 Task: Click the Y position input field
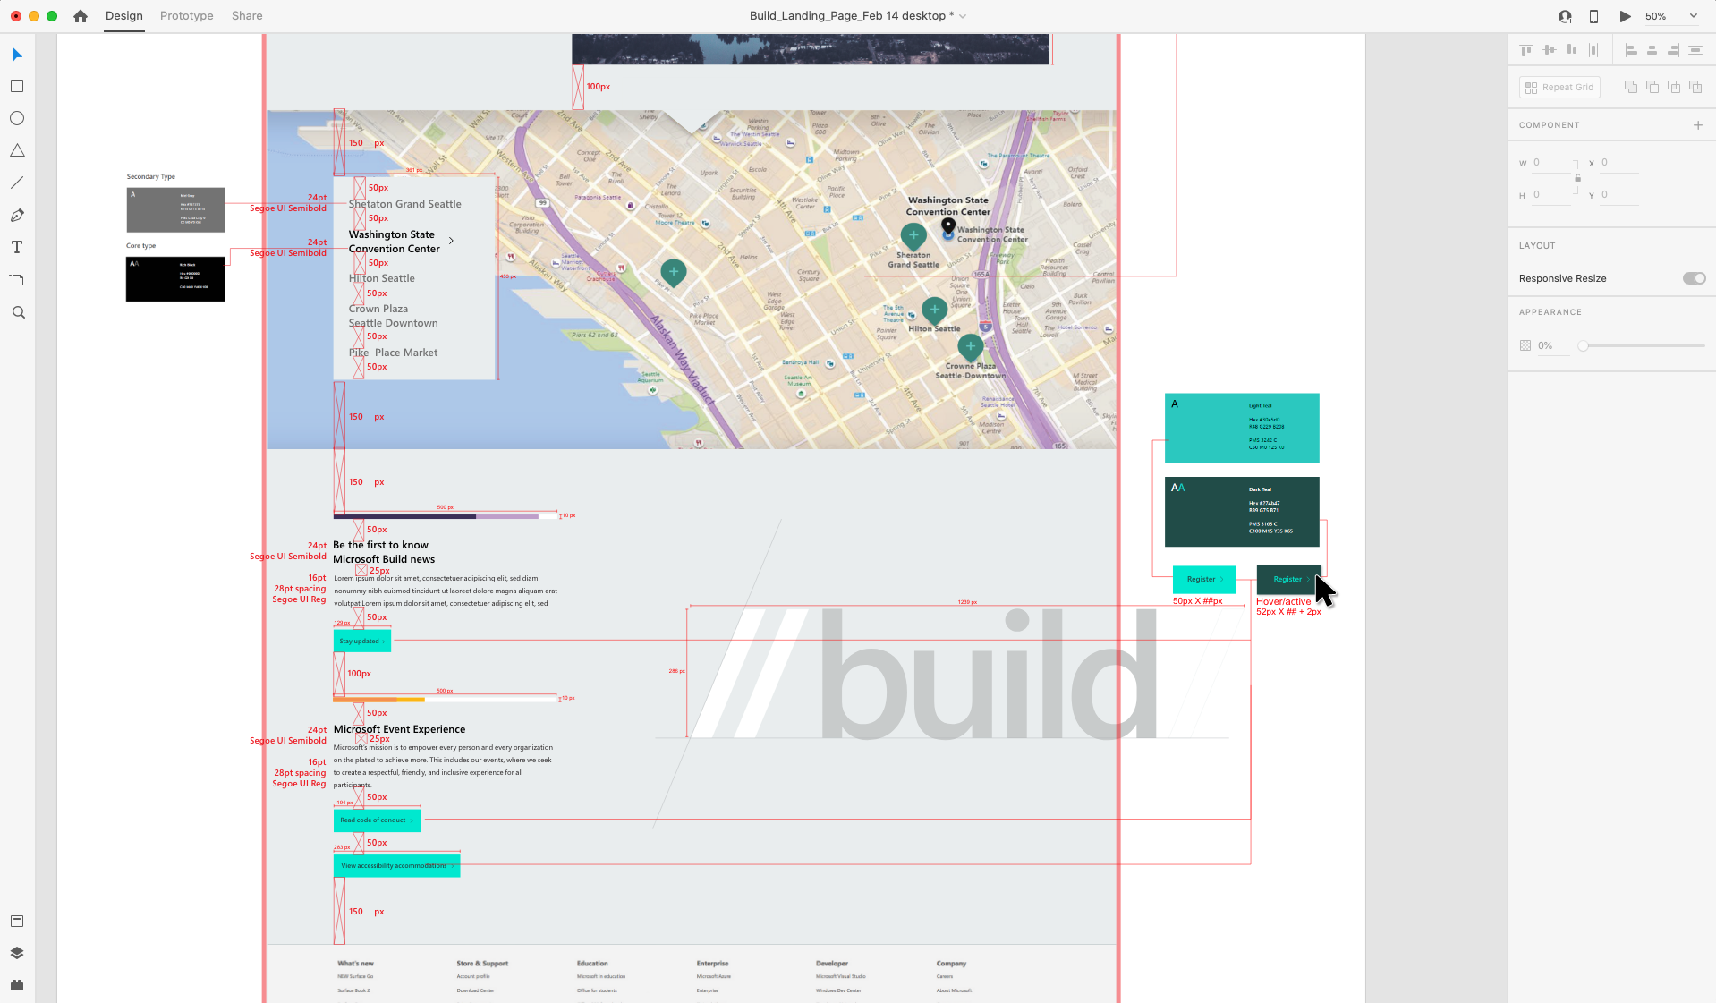click(x=1619, y=195)
